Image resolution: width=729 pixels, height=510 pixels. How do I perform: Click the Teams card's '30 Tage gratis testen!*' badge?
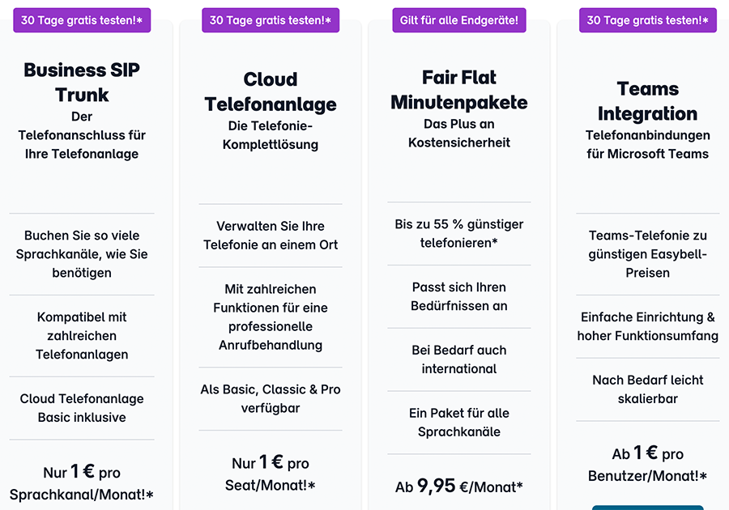coord(647,19)
